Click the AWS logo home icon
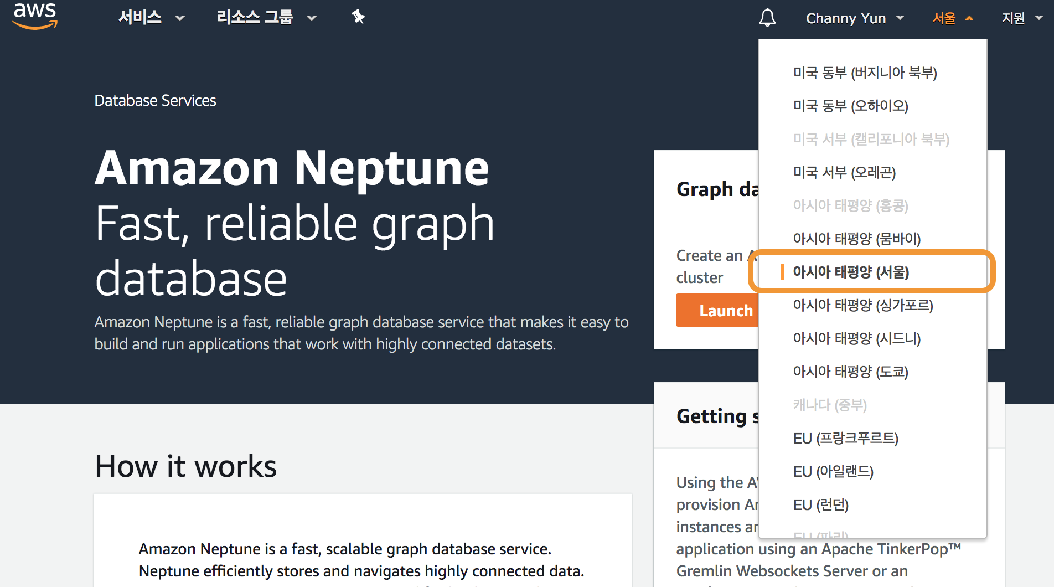Screen dimensions: 1054x587 point(35,16)
